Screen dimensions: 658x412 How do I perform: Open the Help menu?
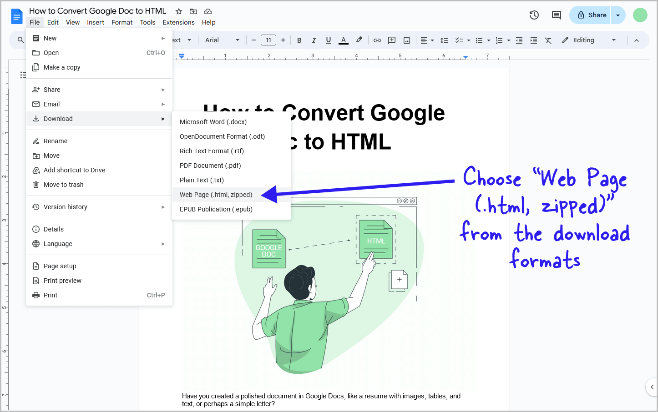click(x=208, y=22)
